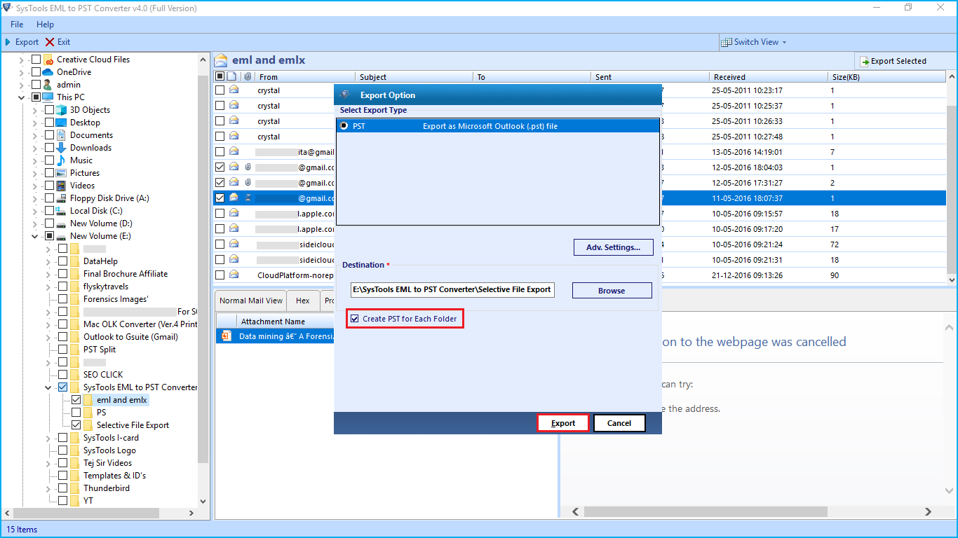Open Adv. Settings
This screenshot has height=538, width=958.
tap(614, 247)
